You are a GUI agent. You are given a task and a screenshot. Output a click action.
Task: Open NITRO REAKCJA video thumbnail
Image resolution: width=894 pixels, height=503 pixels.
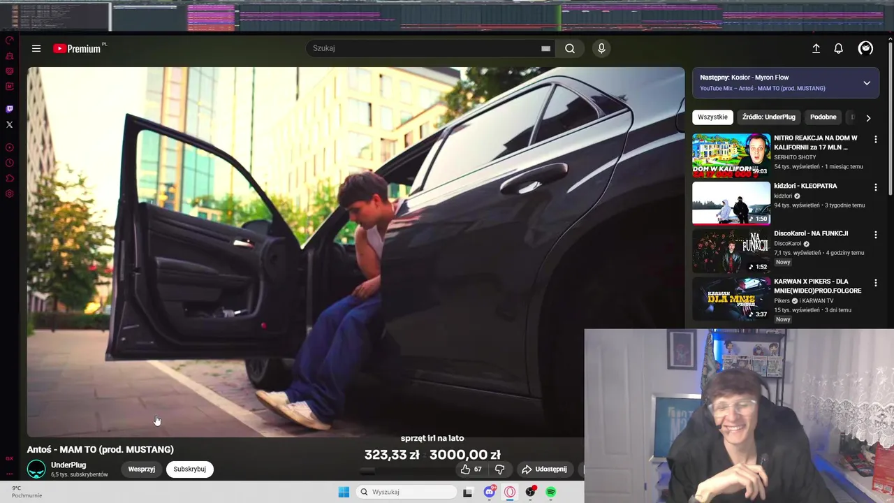731,155
